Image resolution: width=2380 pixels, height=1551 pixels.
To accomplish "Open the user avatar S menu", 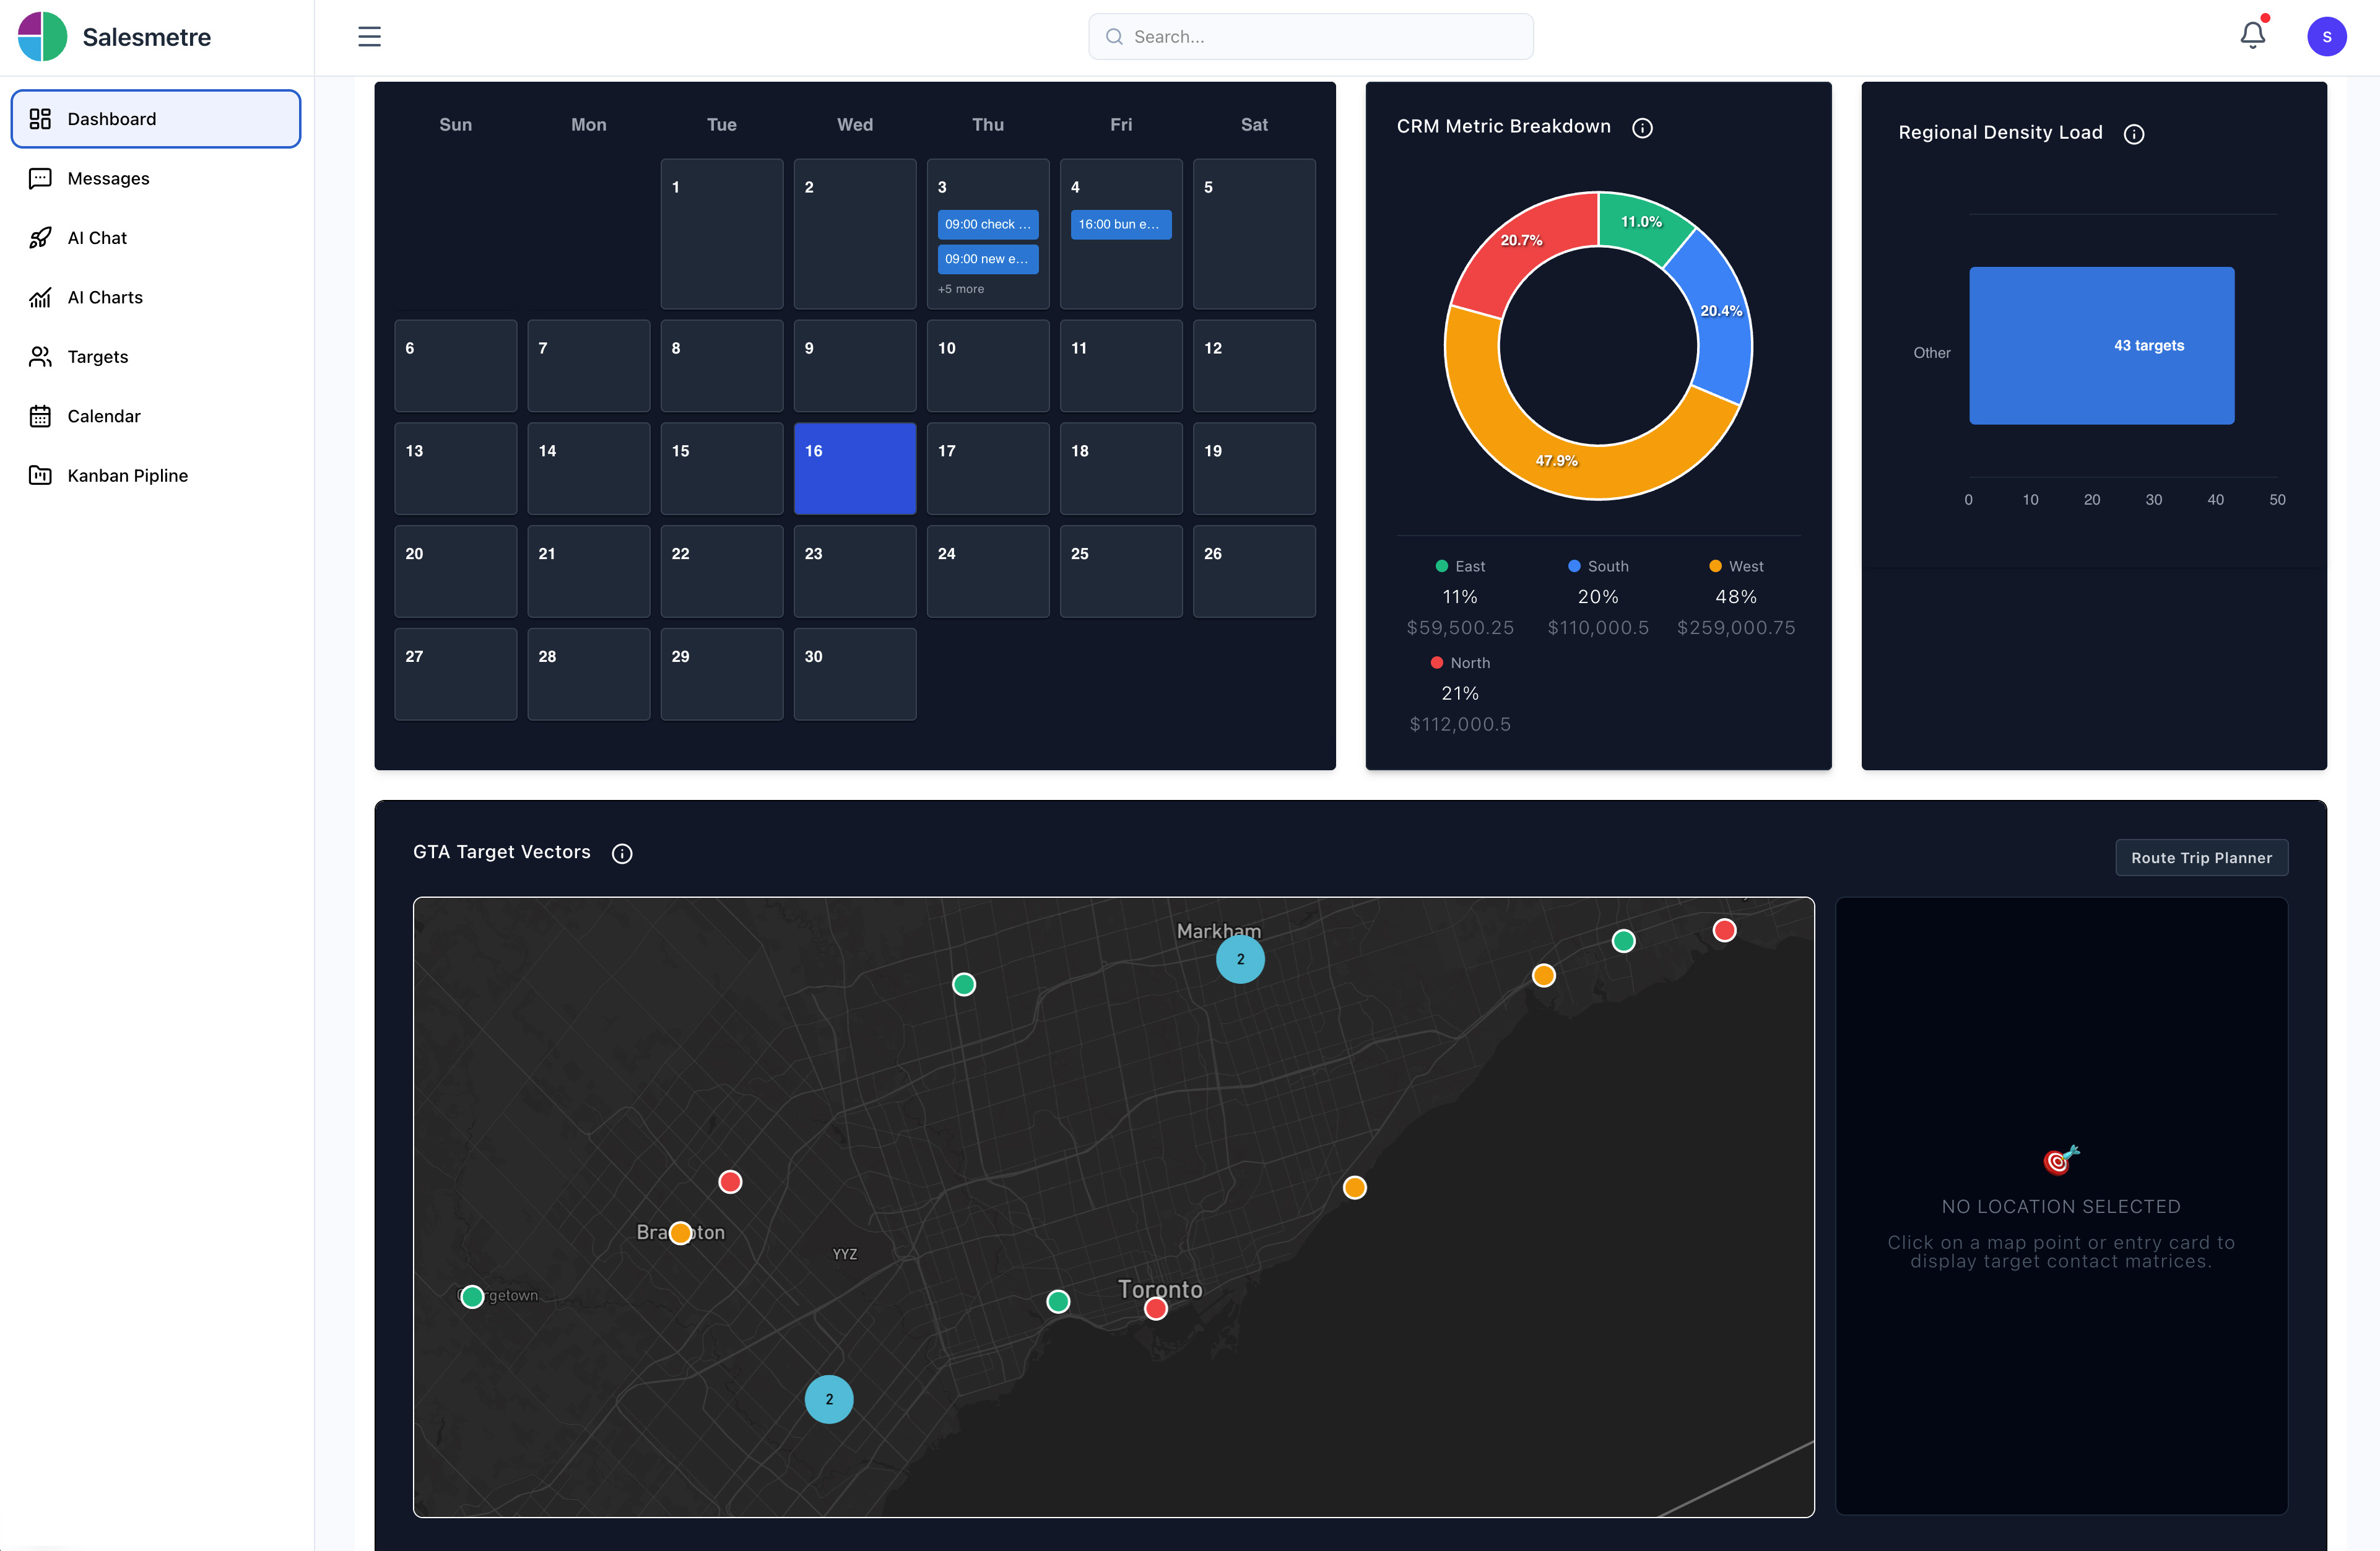I will [x=2326, y=37].
